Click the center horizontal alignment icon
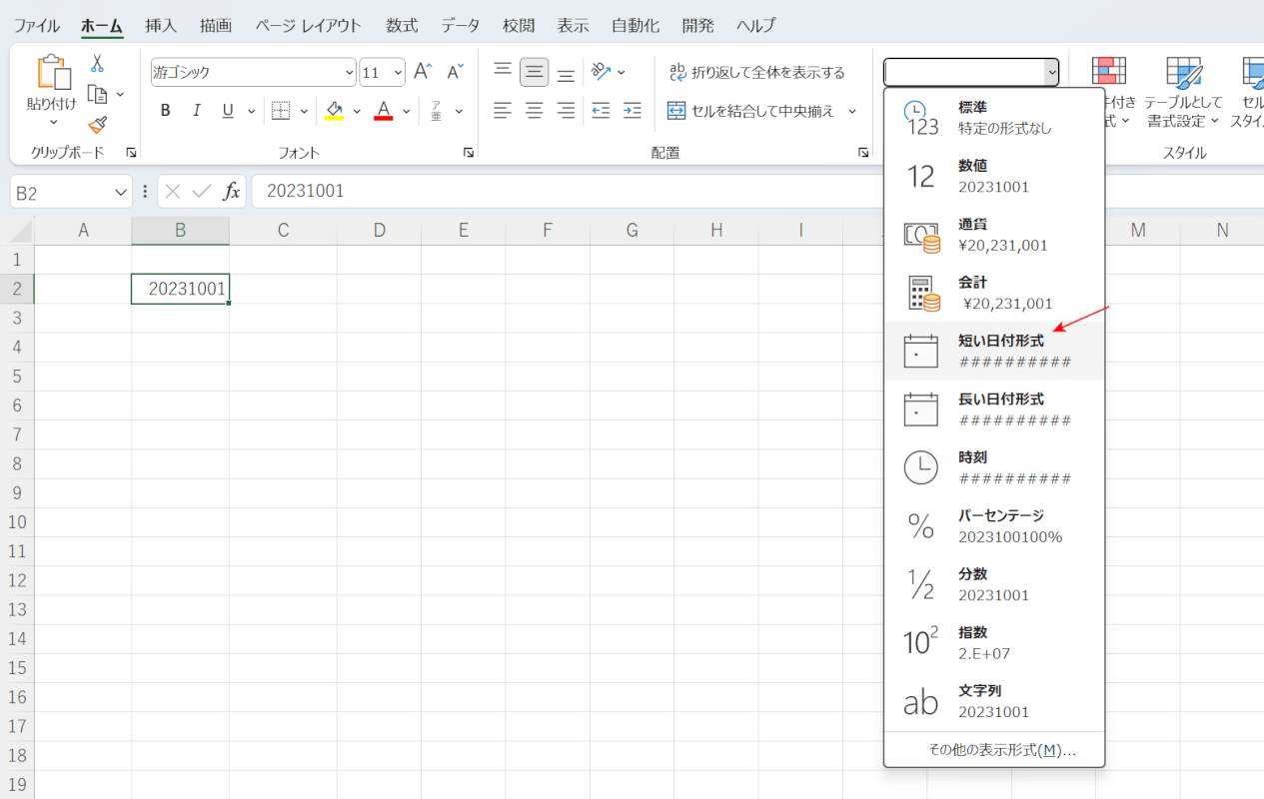The width and height of the screenshot is (1264, 799). click(535, 111)
